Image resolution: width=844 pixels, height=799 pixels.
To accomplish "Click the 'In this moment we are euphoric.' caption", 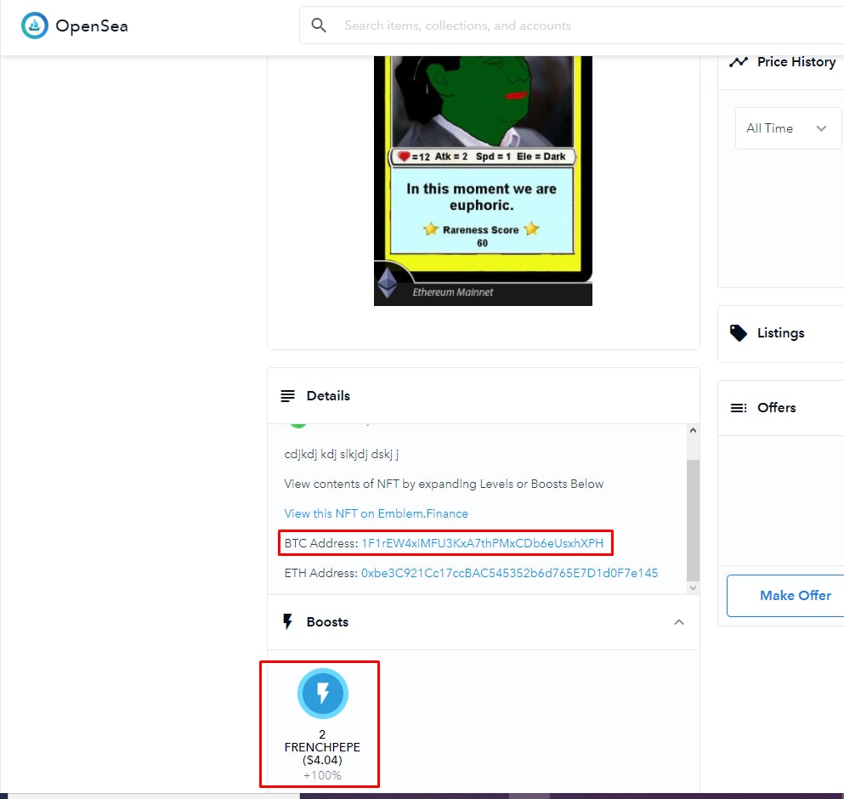I will tap(481, 197).
